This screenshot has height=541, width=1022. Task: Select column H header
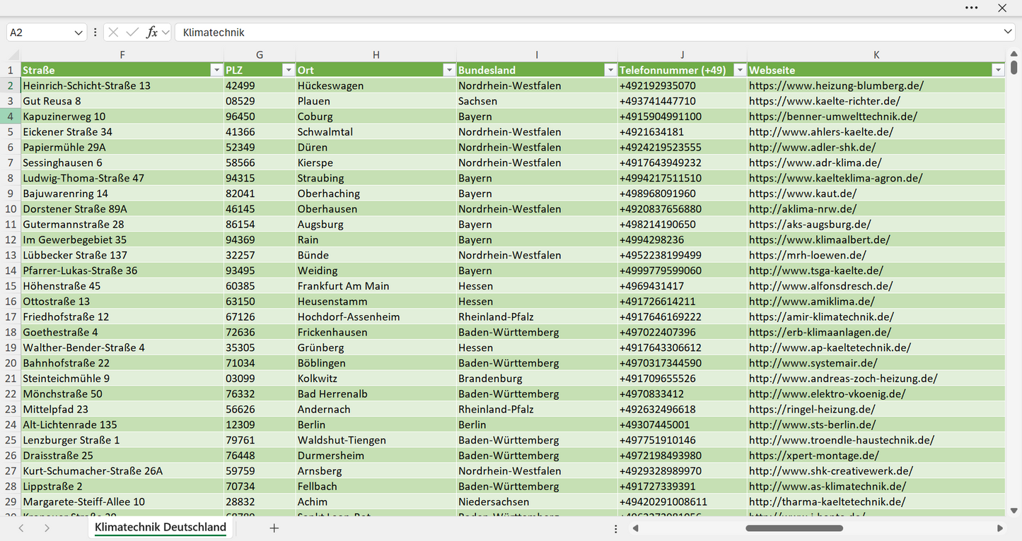point(376,55)
